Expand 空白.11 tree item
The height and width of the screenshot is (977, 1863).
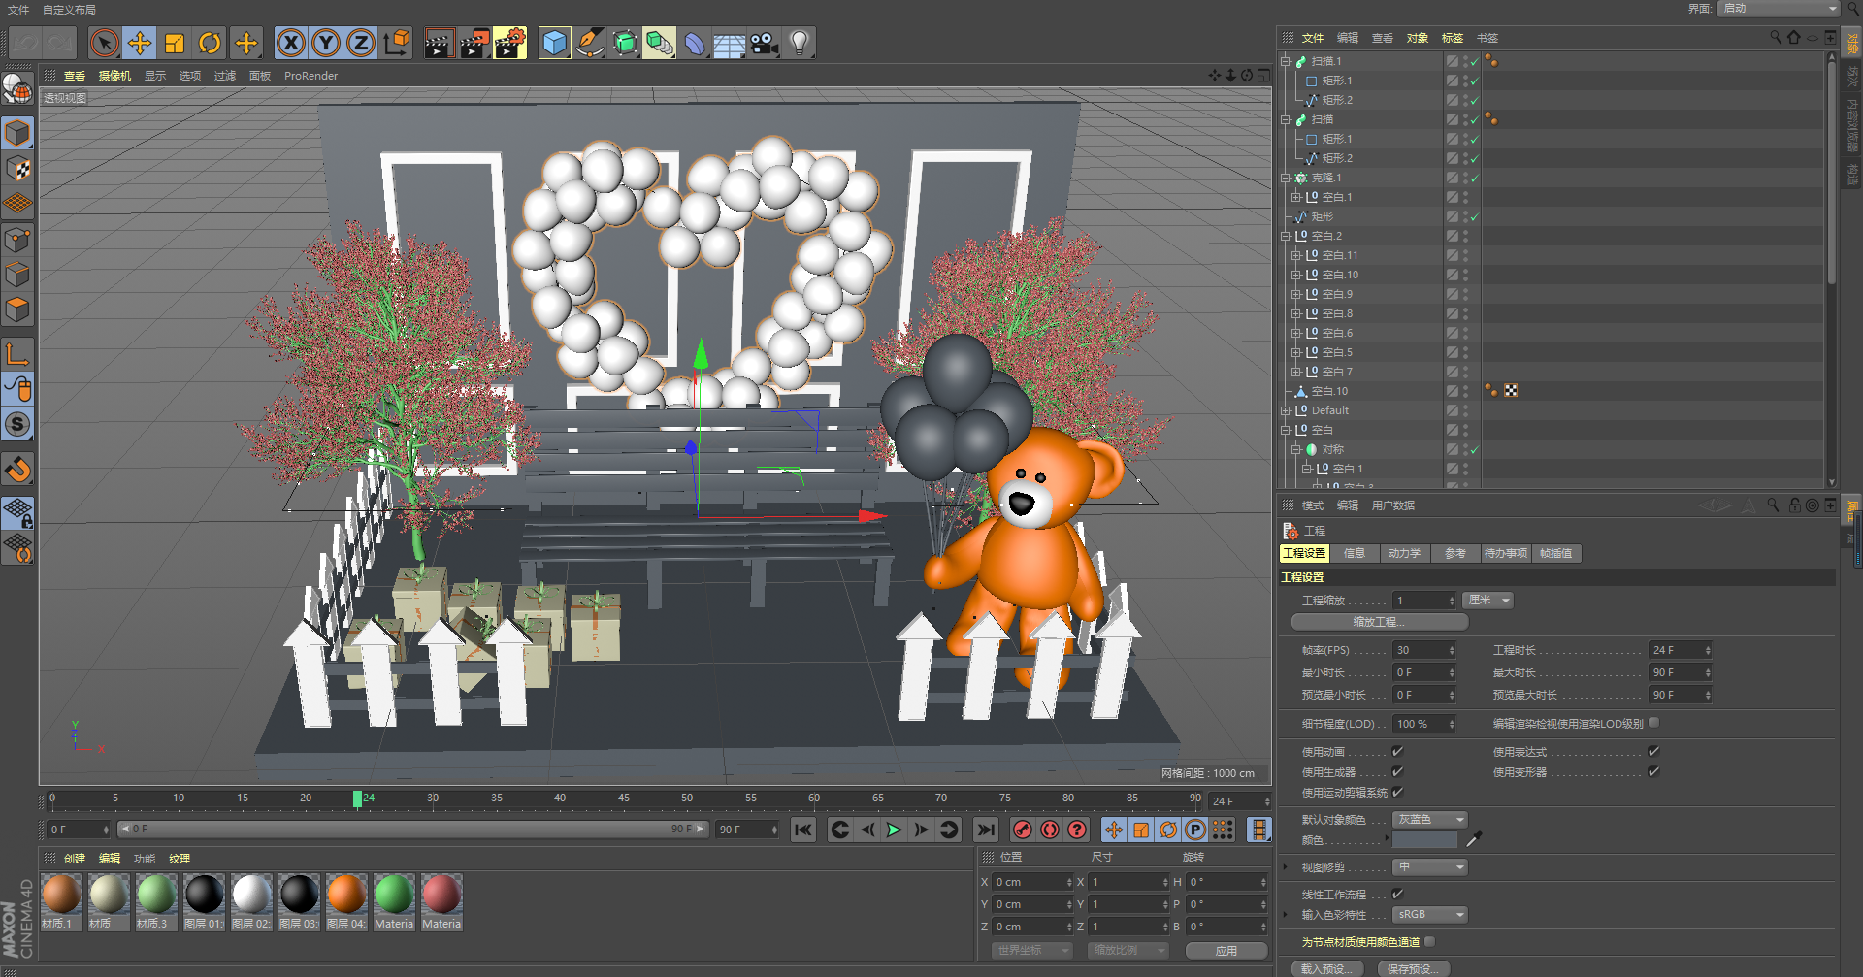[1295, 255]
